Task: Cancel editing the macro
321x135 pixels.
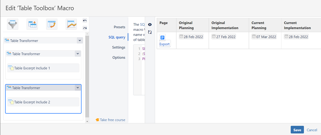Action: click(312, 130)
